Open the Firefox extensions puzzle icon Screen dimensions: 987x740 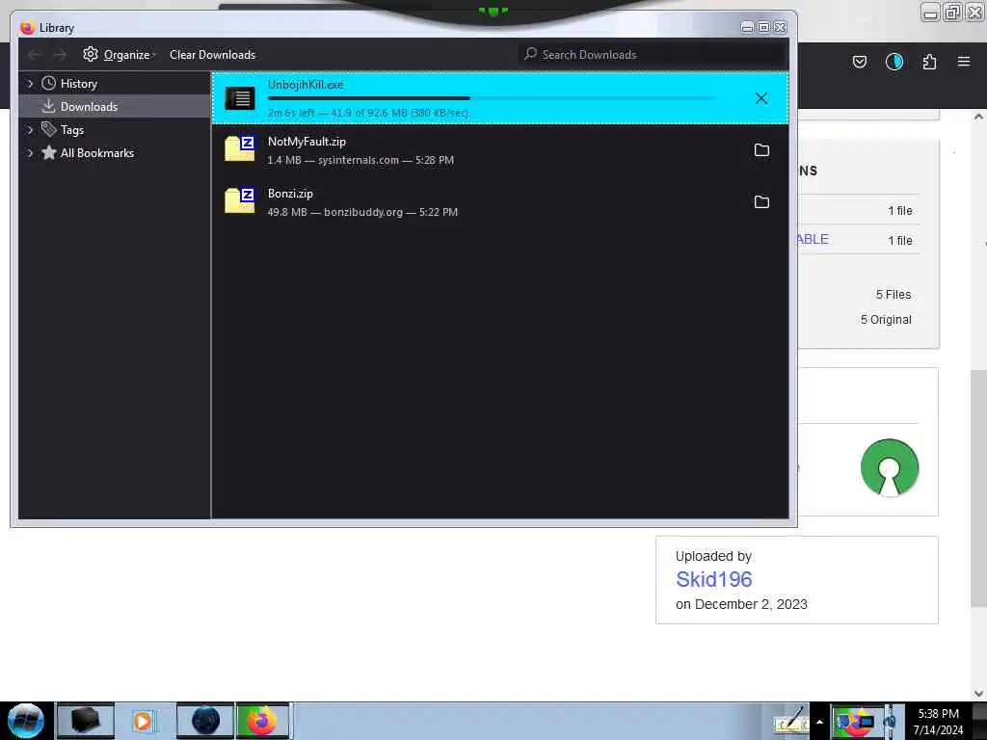tap(929, 62)
